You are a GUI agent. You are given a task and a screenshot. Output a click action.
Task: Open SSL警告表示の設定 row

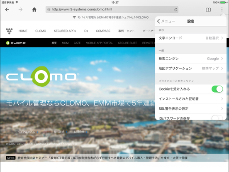coord(191,109)
